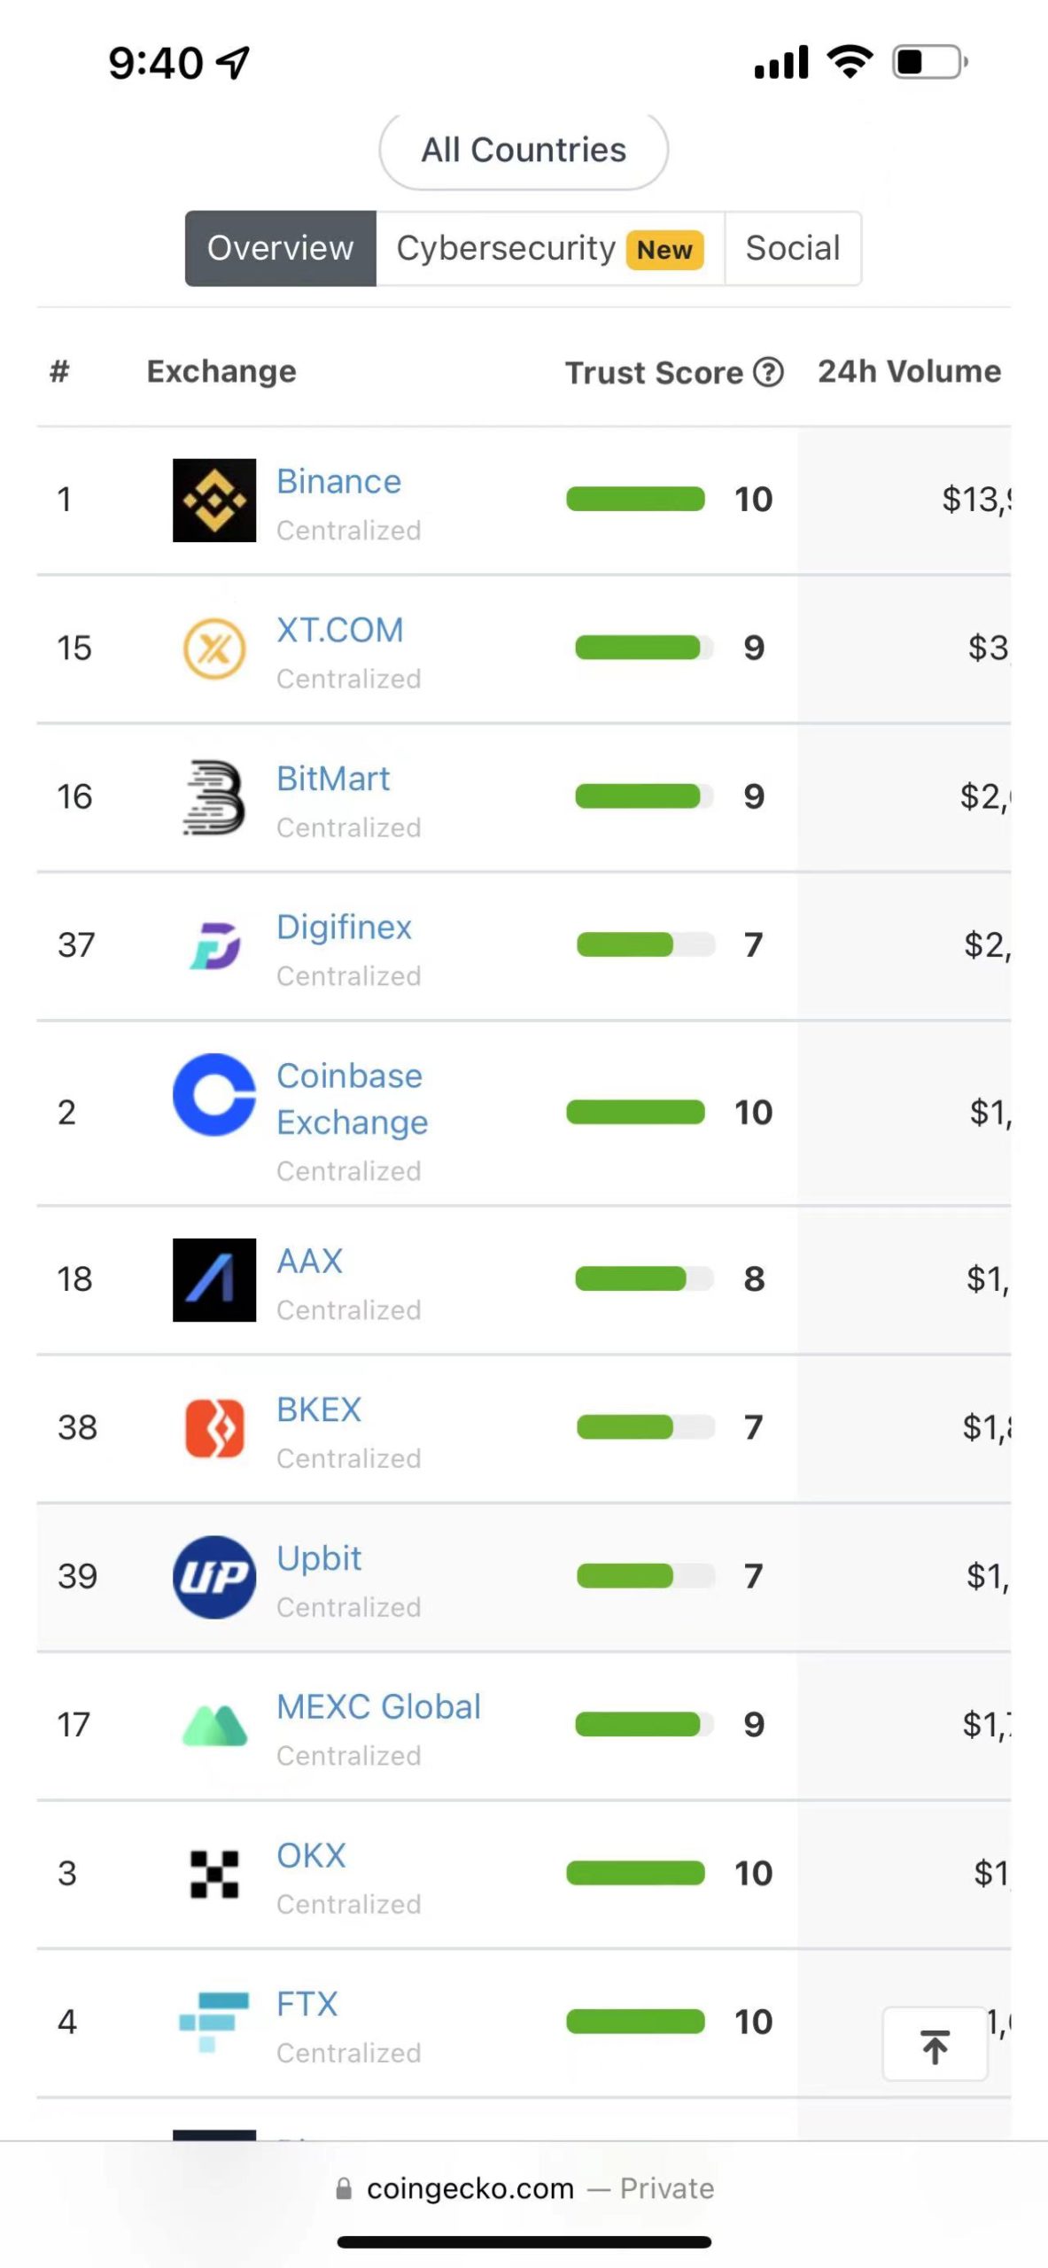Click the Trust Score help icon
This screenshot has width=1048, height=2268.
(x=768, y=372)
